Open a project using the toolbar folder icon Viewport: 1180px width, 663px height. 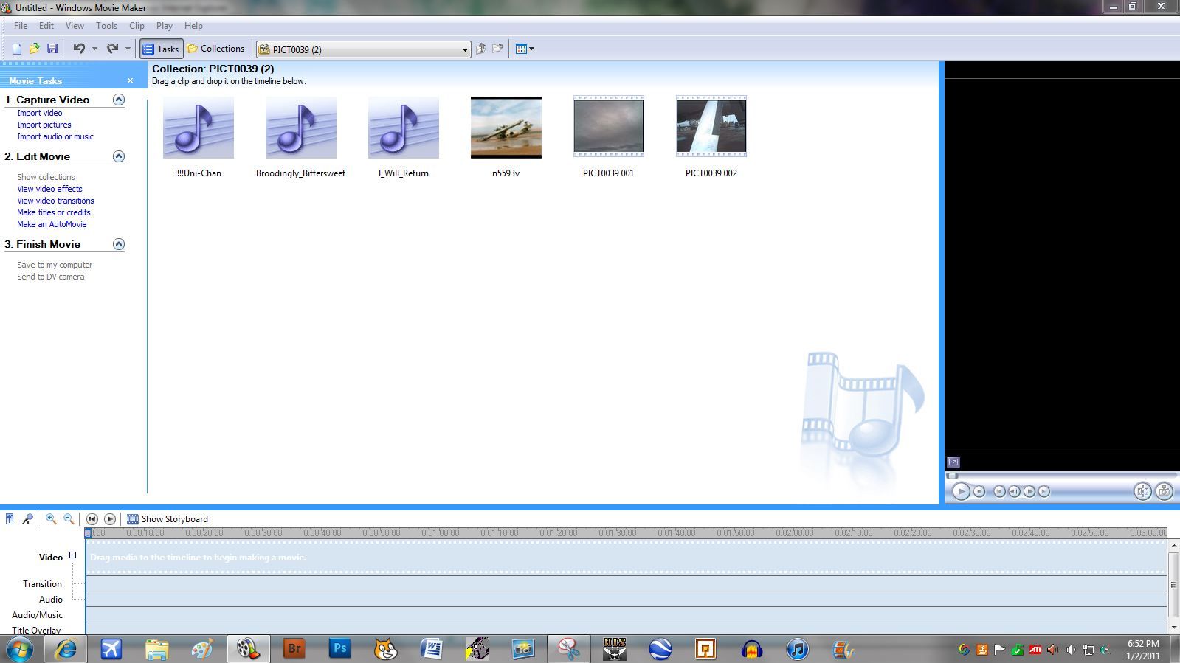[x=34, y=49]
